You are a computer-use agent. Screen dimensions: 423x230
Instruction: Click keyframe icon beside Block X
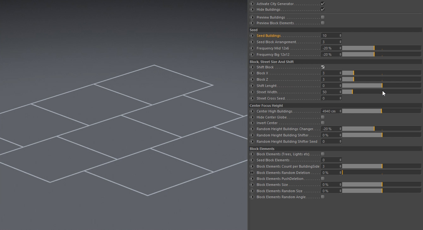[x=252, y=73]
